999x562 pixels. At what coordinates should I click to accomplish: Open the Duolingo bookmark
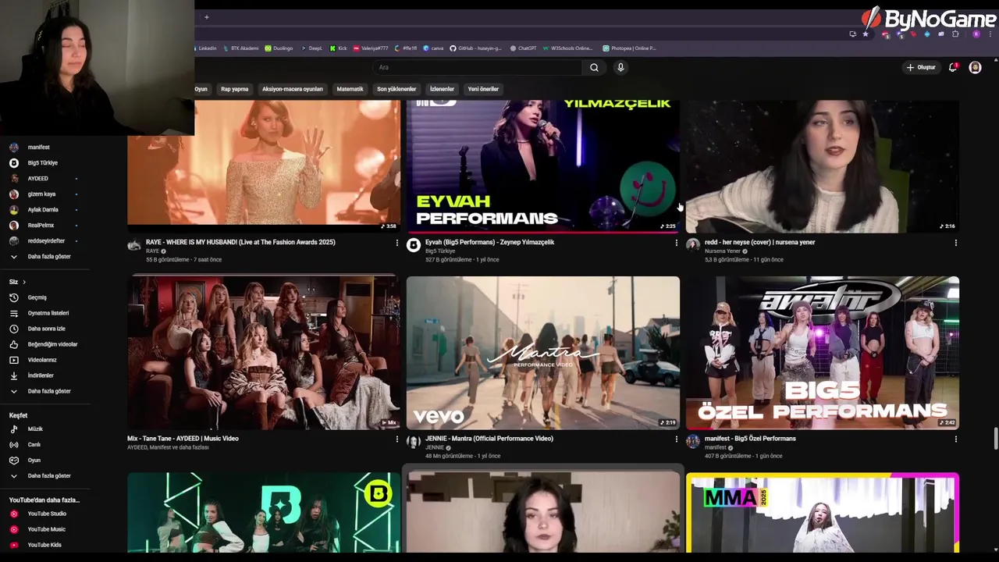279,48
